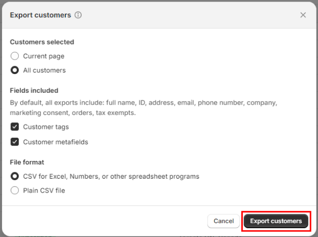Select the Current page radio button
Image resolution: width=318 pixels, height=237 pixels.
click(x=15, y=56)
